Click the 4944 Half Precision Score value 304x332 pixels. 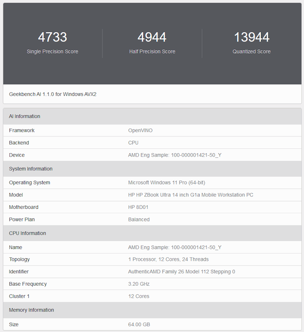pyautogui.click(x=152, y=37)
